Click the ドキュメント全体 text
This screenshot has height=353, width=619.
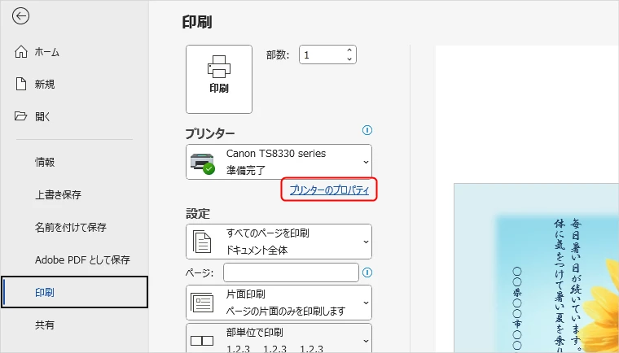(257, 250)
